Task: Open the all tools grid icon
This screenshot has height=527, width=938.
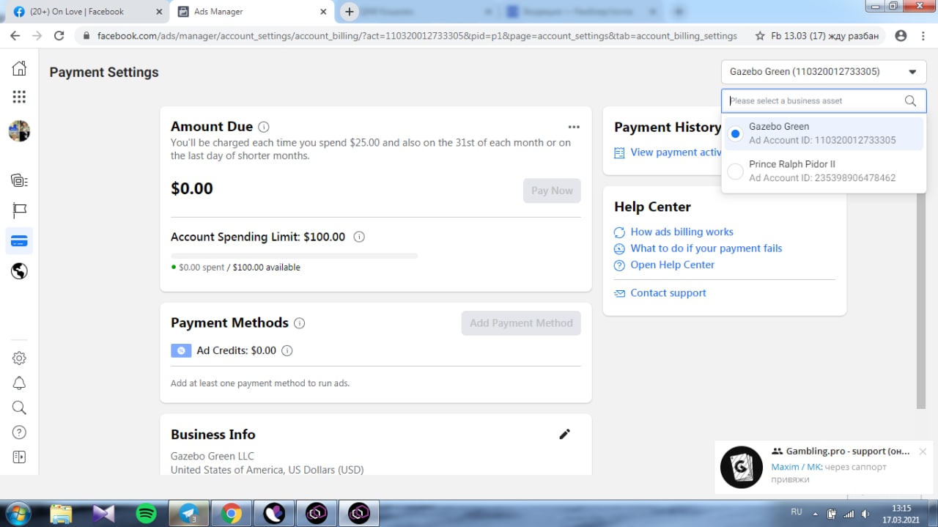Action: tap(19, 97)
